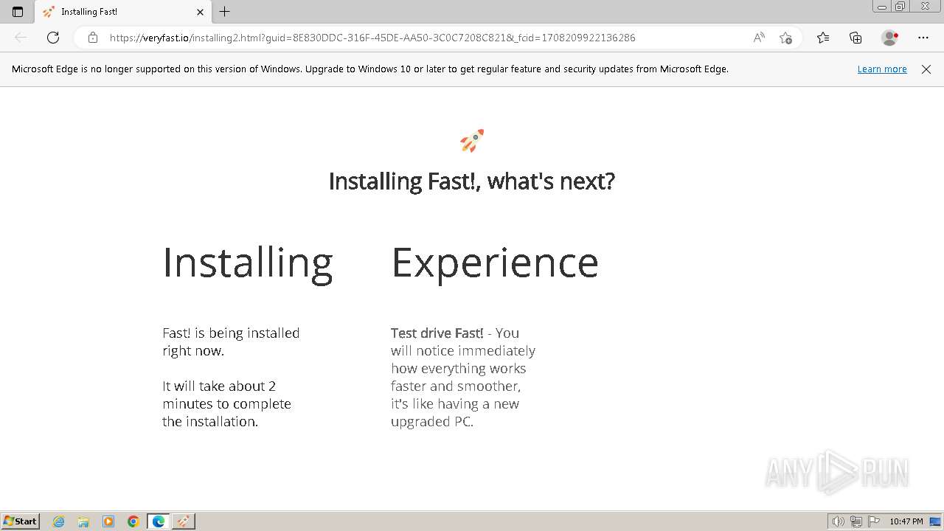
Task: Open the Edge profile avatar
Action: (x=889, y=38)
